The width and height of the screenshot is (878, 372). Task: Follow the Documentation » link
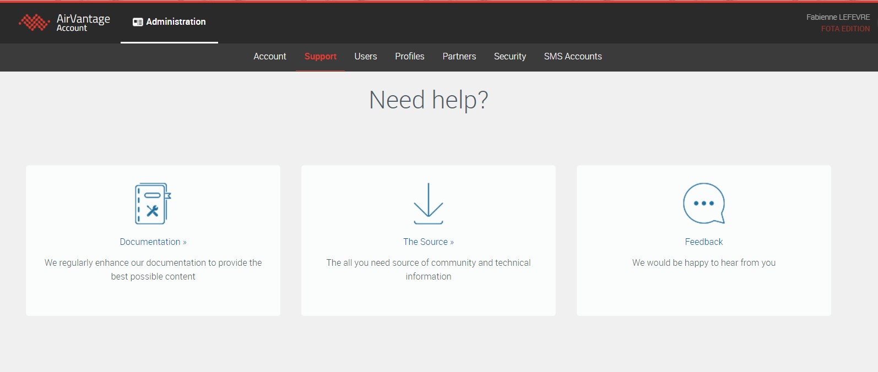(153, 242)
